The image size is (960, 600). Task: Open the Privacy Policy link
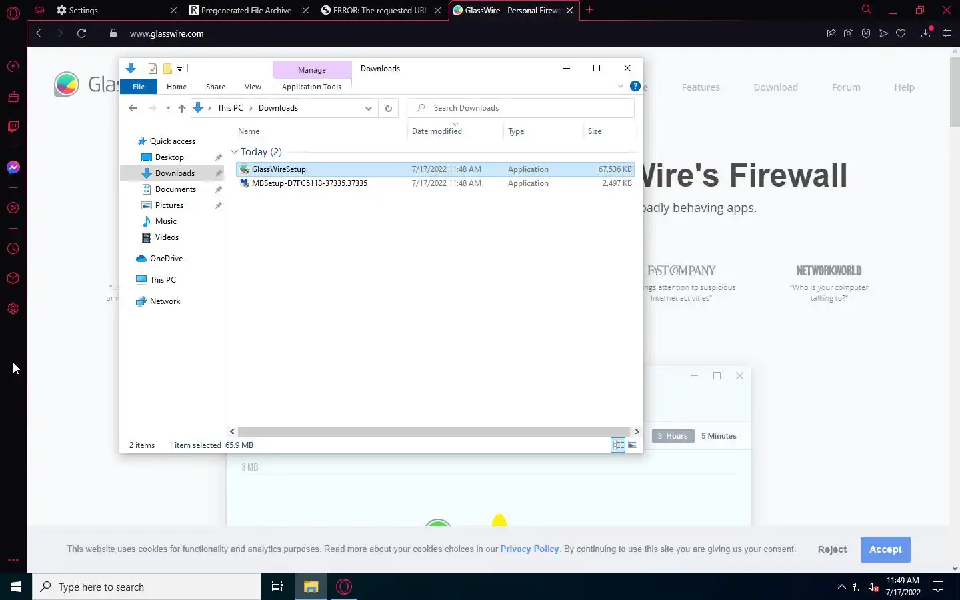pyautogui.click(x=529, y=549)
